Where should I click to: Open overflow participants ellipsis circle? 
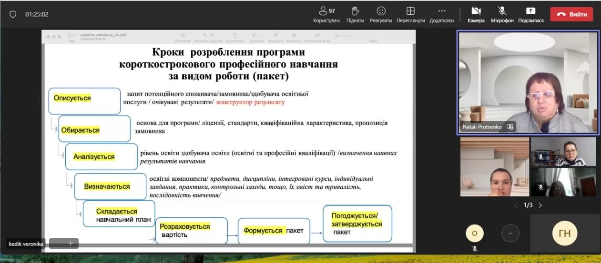point(510,233)
